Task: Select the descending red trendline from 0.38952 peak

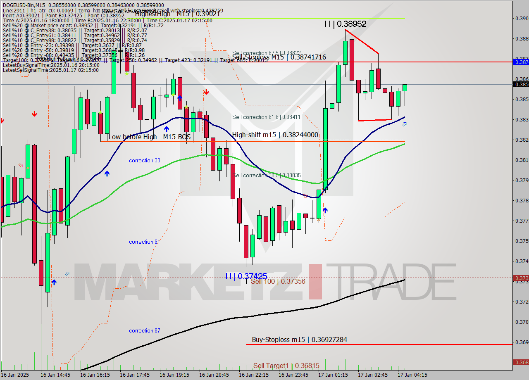Action: (362, 41)
